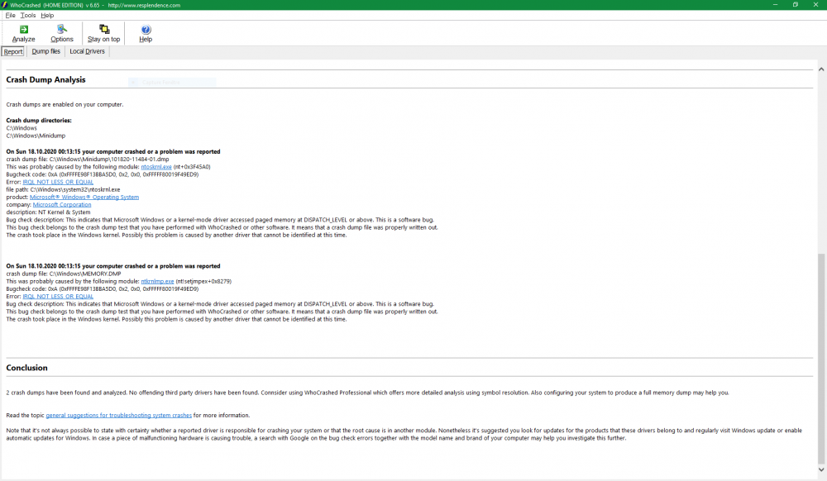This screenshot has width=827, height=481.
Task: Close the WhoCrashed window
Action: click(816, 5)
